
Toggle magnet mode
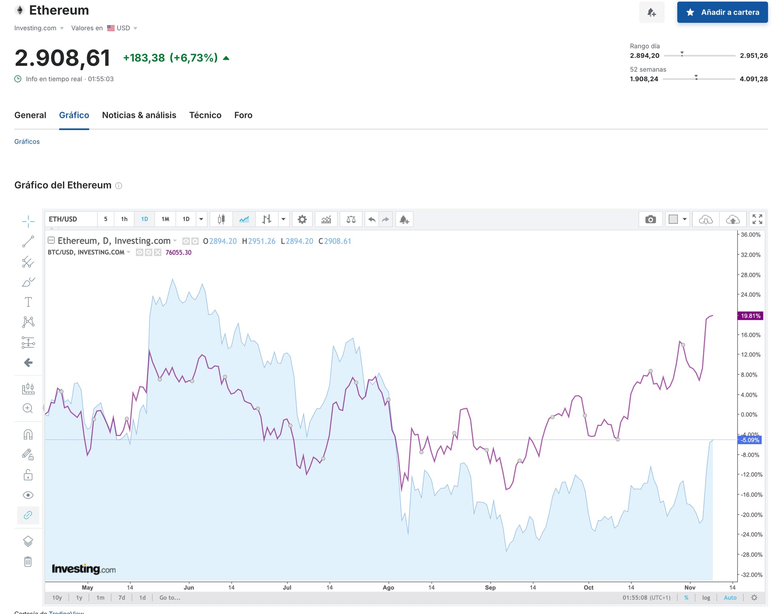tap(28, 435)
